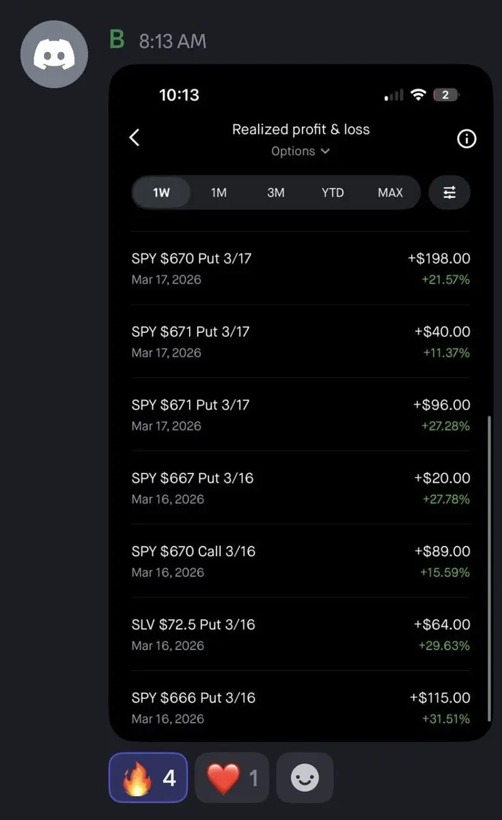Image resolution: width=502 pixels, height=820 pixels.
Task: Click the cellular signal bars icon
Action: point(393,96)
